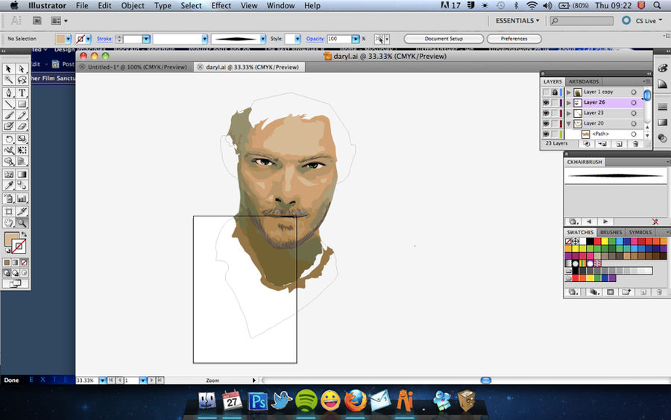Pick the Pencil tool

(22, 115)
